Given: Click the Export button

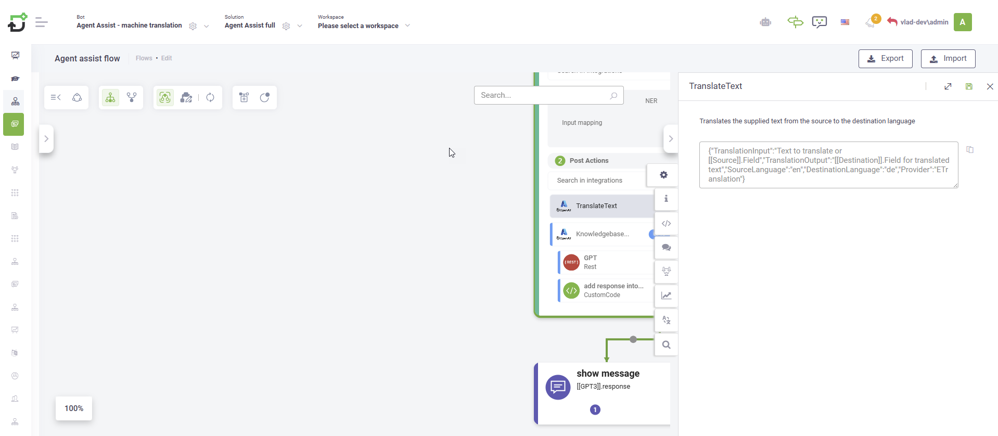Looking at the screenshot, I should coord(885,59).
